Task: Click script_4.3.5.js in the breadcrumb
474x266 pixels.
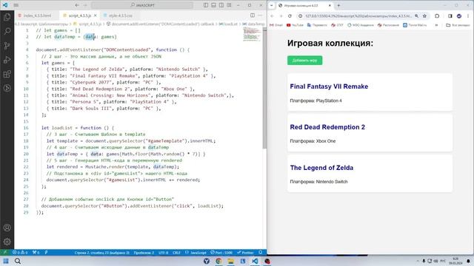Action: pos(90,24)
